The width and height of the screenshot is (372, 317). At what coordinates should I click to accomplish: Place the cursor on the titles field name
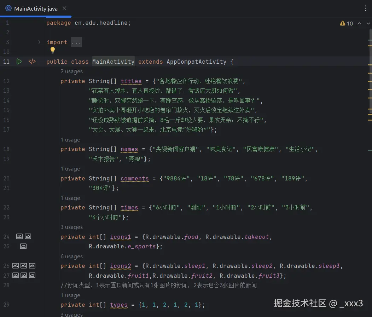pos(131,81)
